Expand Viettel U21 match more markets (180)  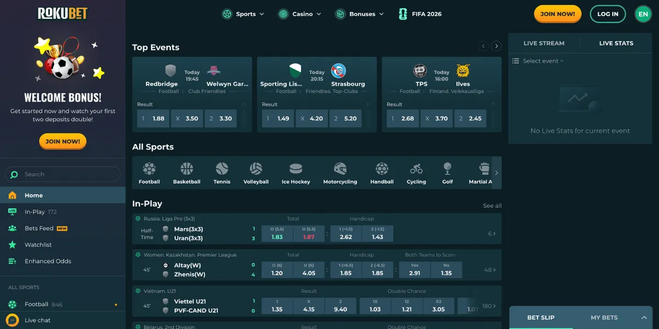[489, 306]
